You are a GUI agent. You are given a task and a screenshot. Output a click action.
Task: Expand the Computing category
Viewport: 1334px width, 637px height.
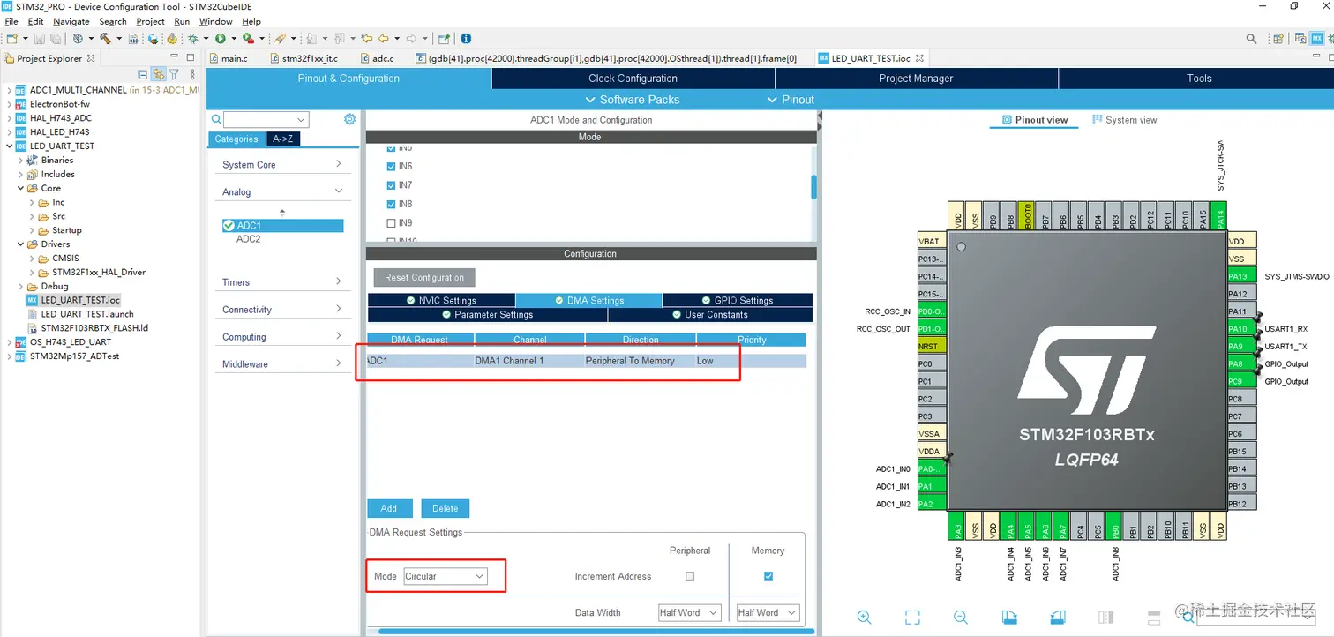click(281, 337)
